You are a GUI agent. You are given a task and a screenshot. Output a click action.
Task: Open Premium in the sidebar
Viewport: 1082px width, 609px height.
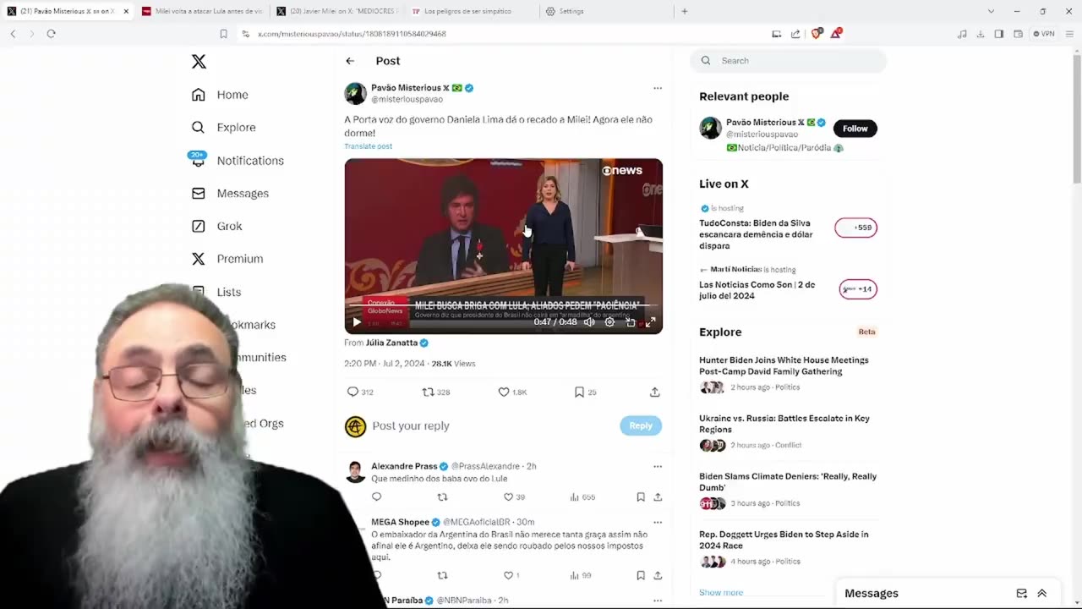click(227, 259)
